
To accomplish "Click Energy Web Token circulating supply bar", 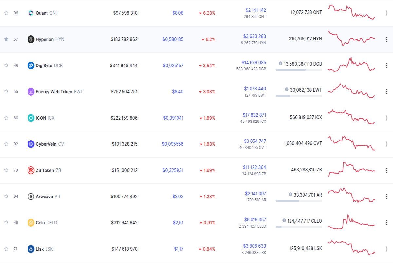I will click(x=299, y=96).
